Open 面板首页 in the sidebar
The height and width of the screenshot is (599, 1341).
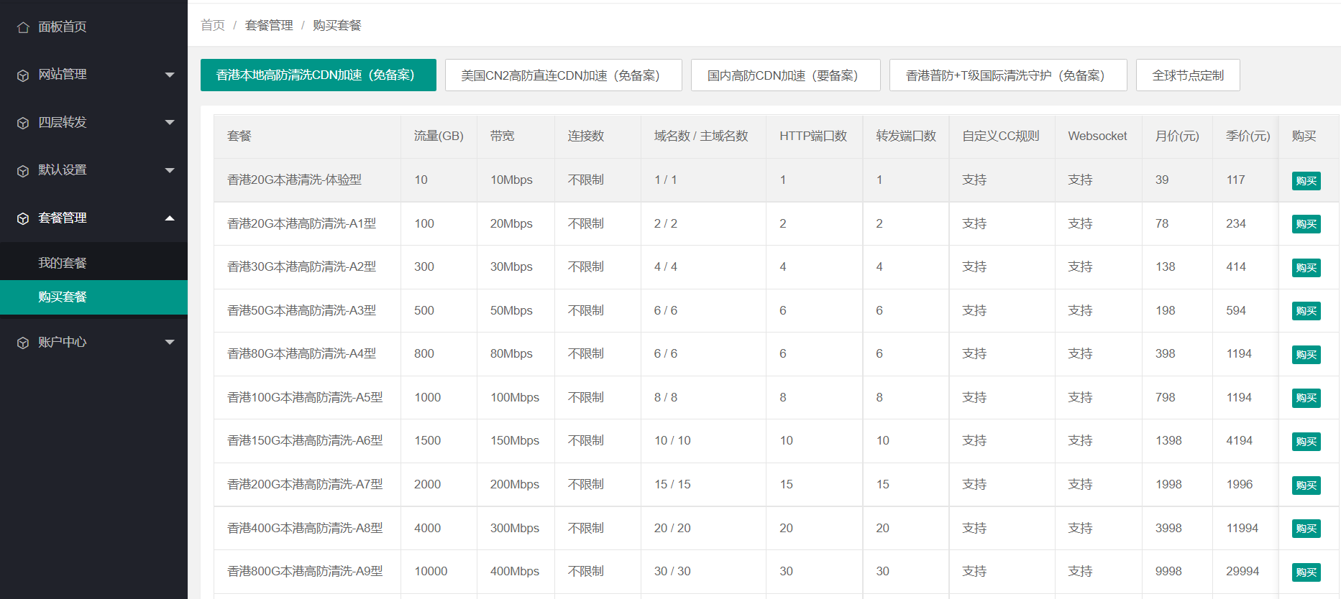click(x=93, y=27)
